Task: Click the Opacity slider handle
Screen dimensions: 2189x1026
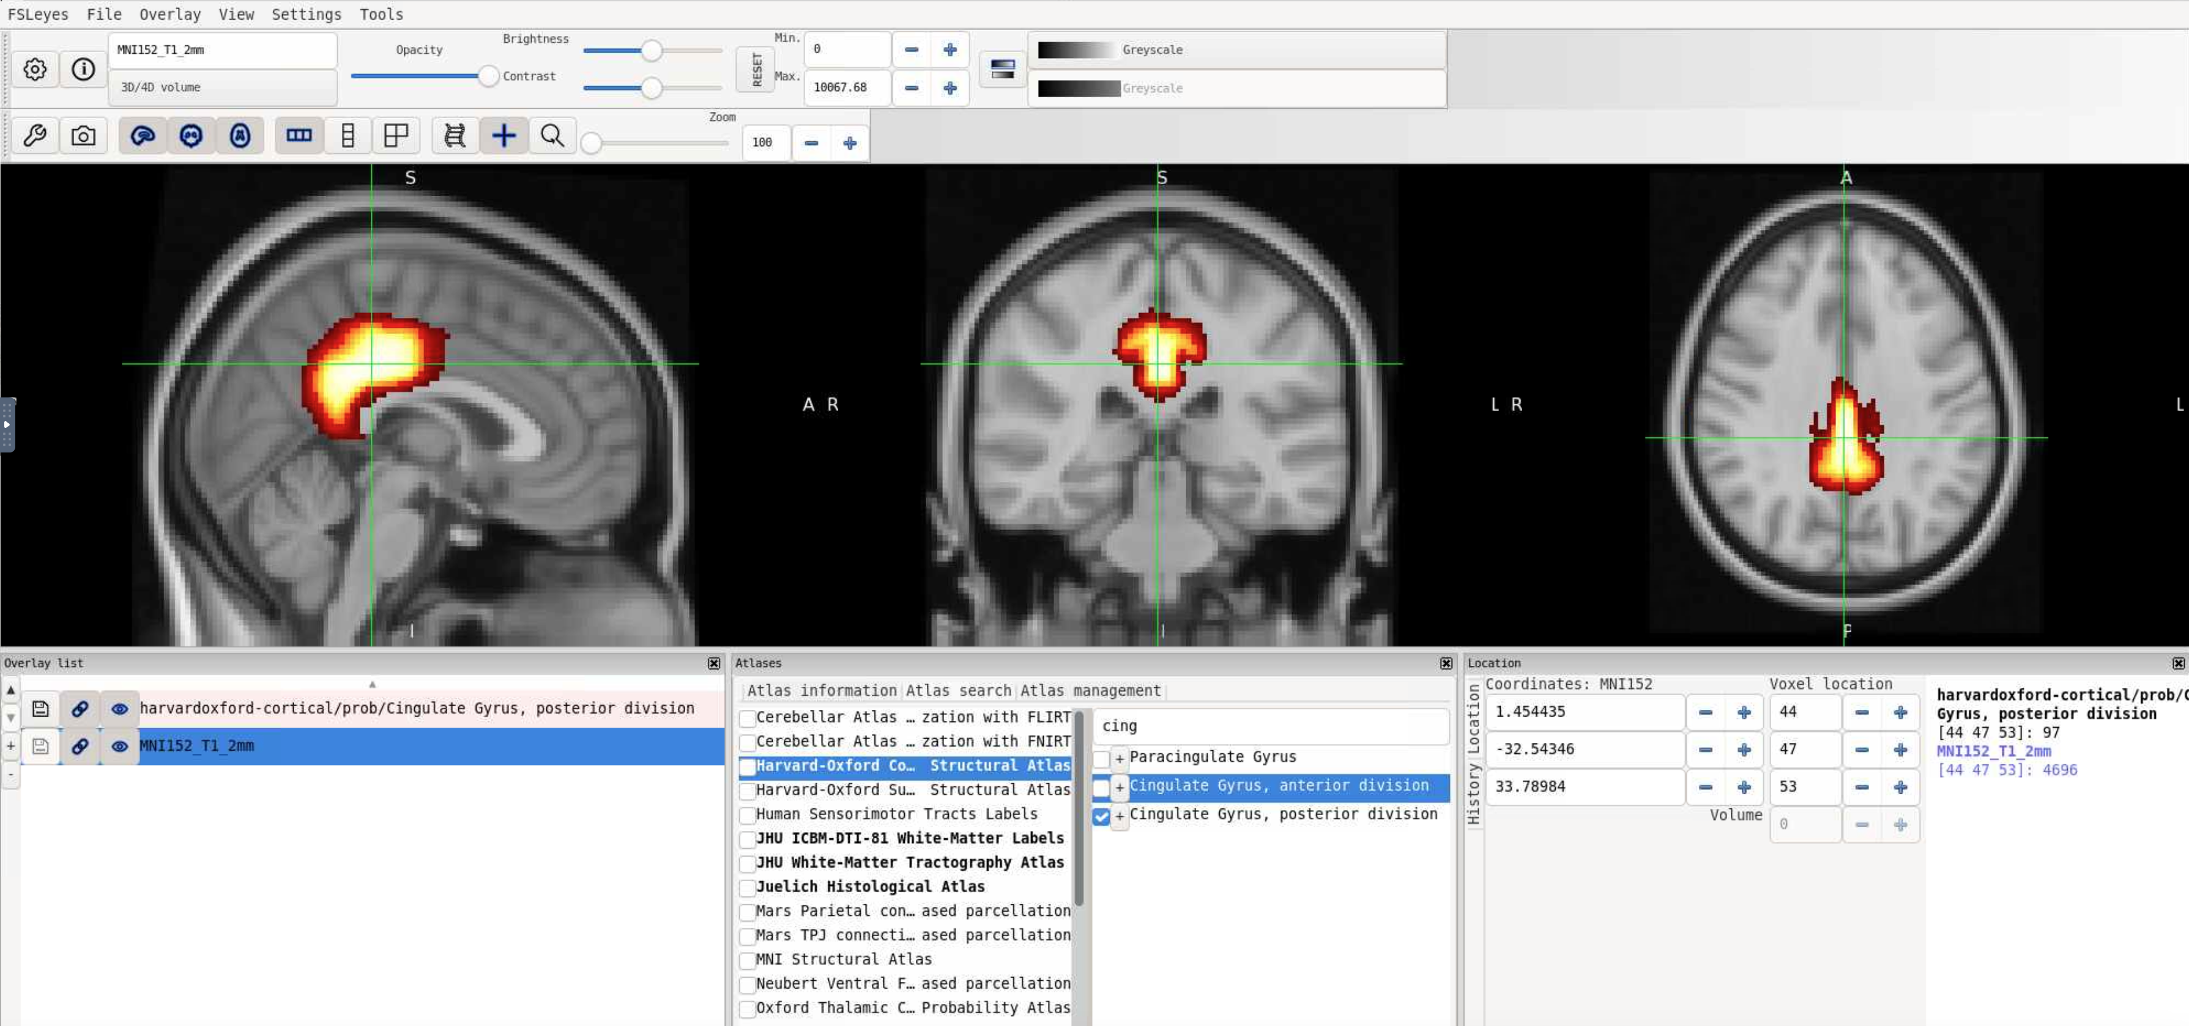Action: point(488,76)
